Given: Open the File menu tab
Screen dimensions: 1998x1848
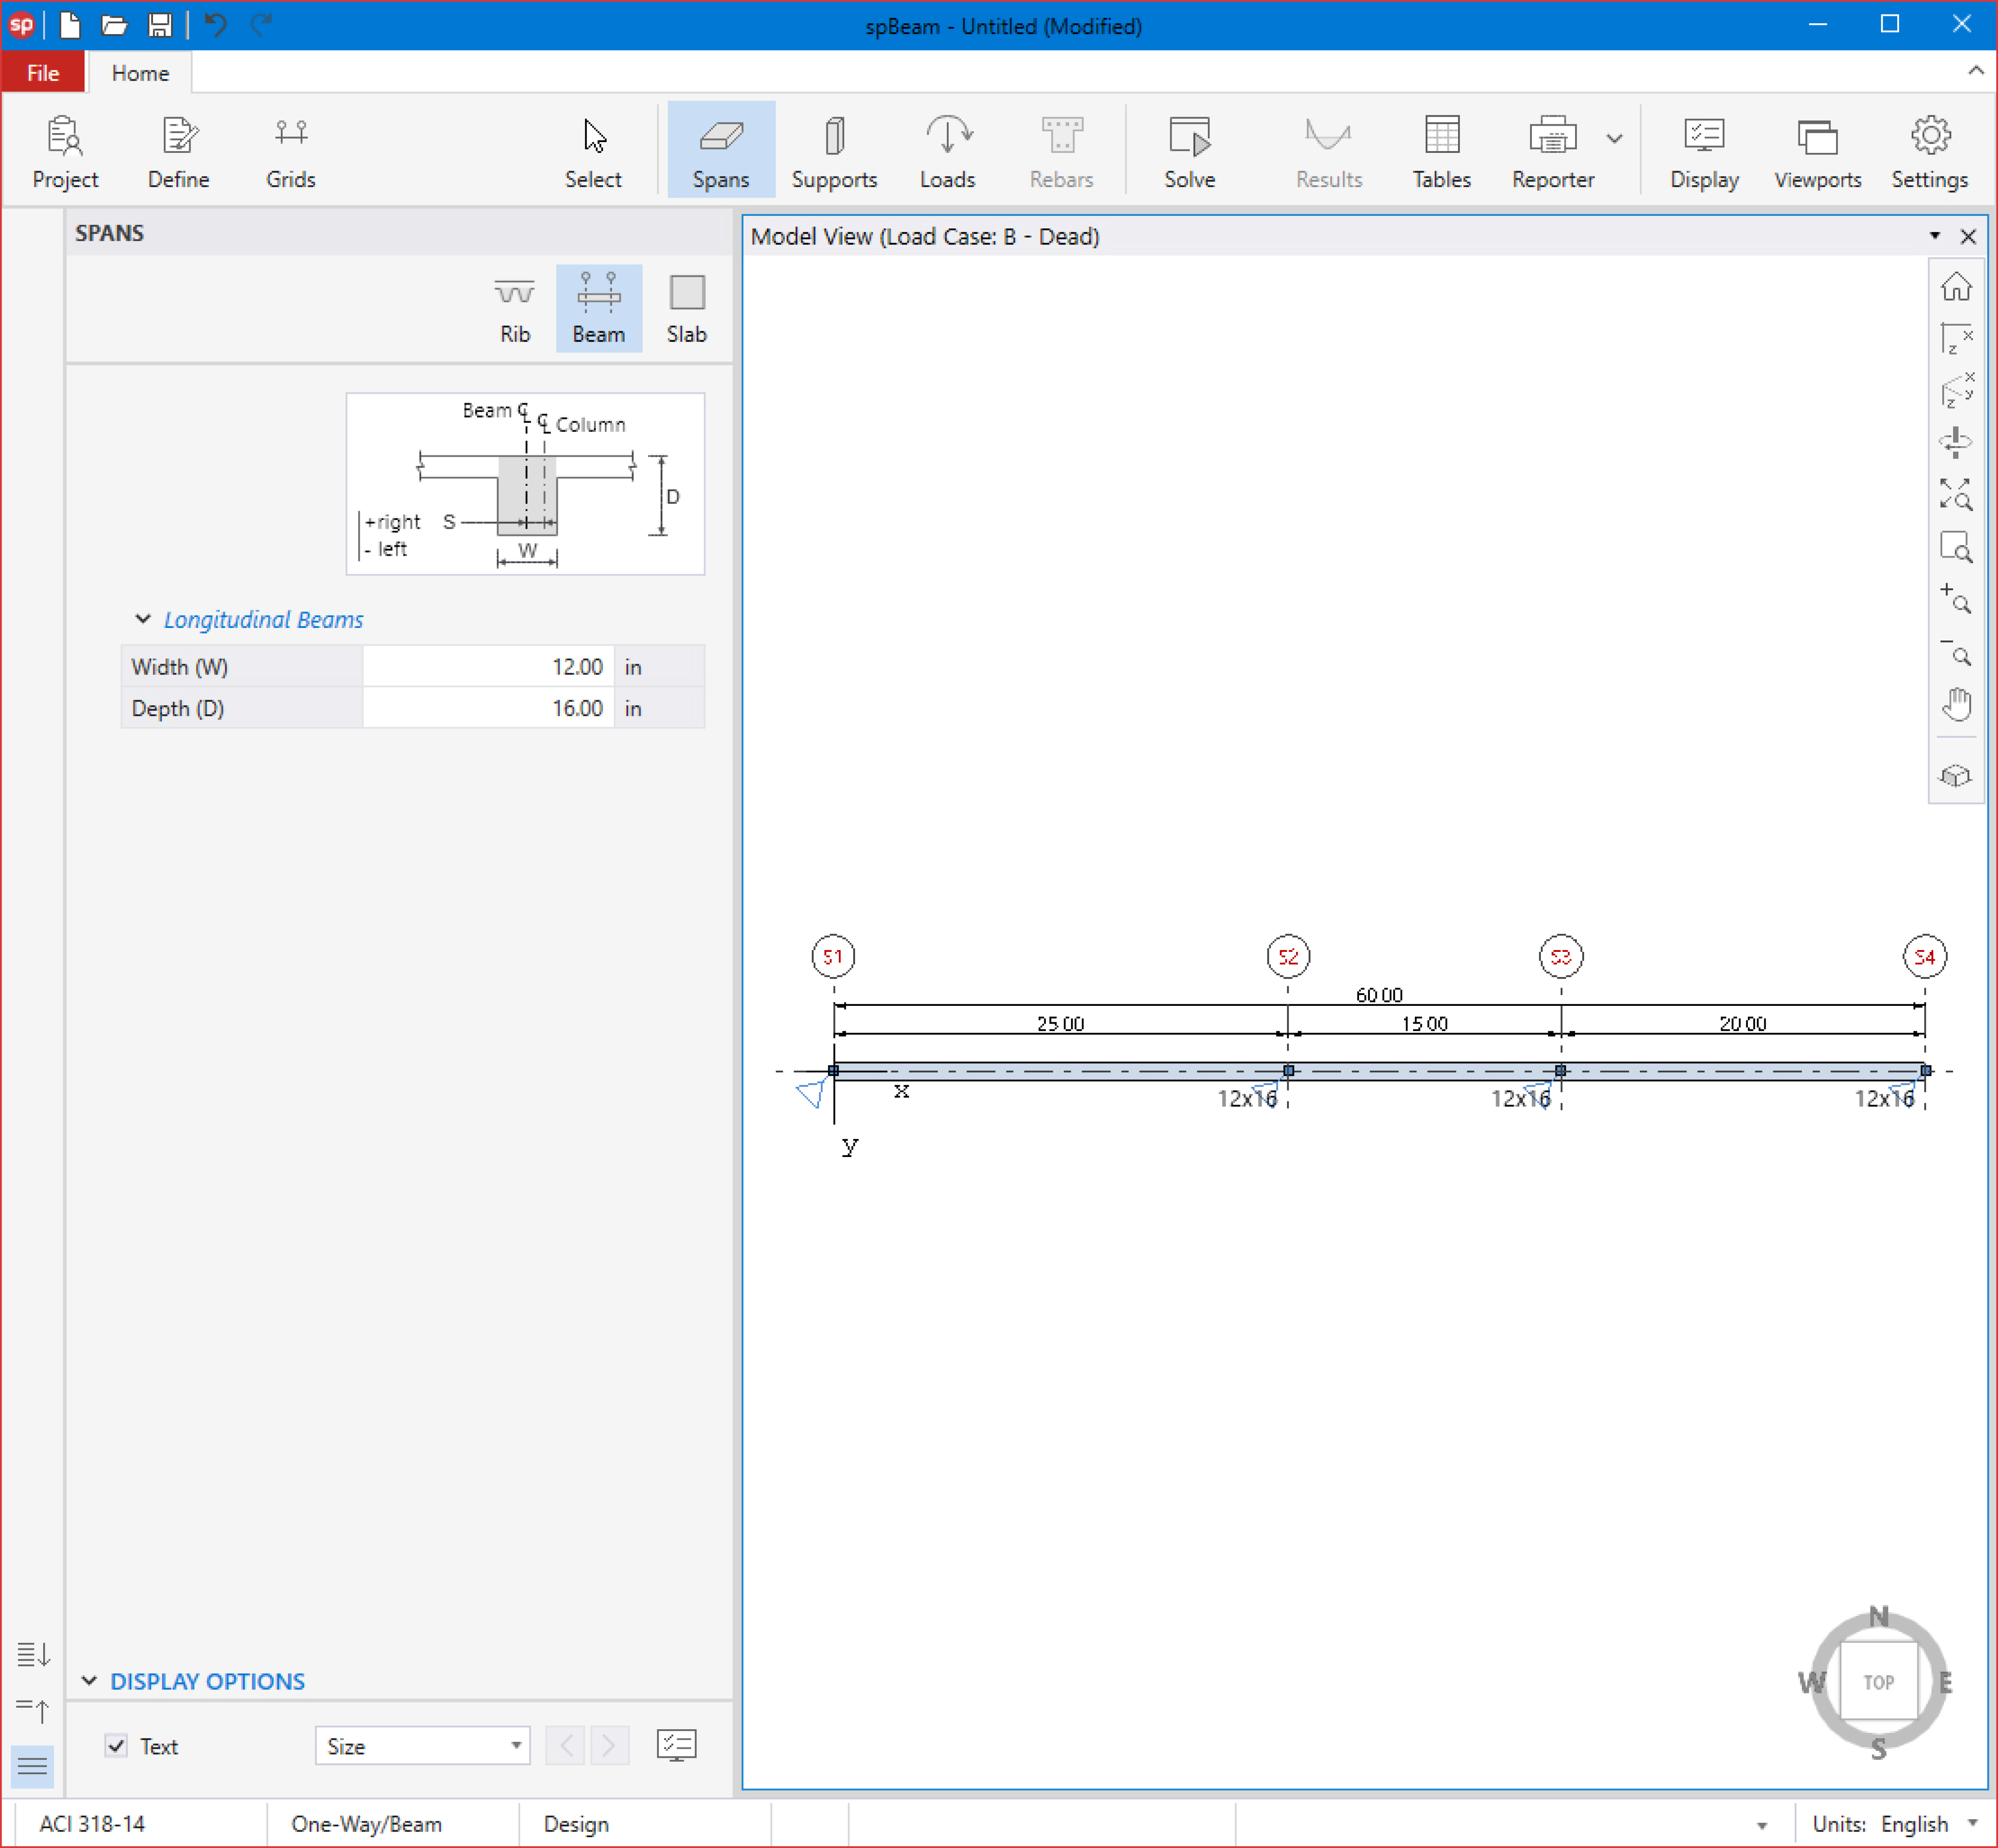Looking at the screenshot, I should click(x=43, y=73).
